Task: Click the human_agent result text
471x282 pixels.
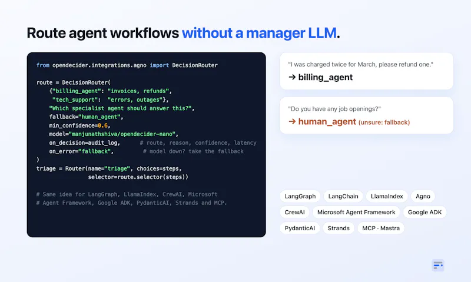Action: click(x=327, y=122)
